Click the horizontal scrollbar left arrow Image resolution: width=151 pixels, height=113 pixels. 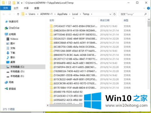click(x=48, y=105)
